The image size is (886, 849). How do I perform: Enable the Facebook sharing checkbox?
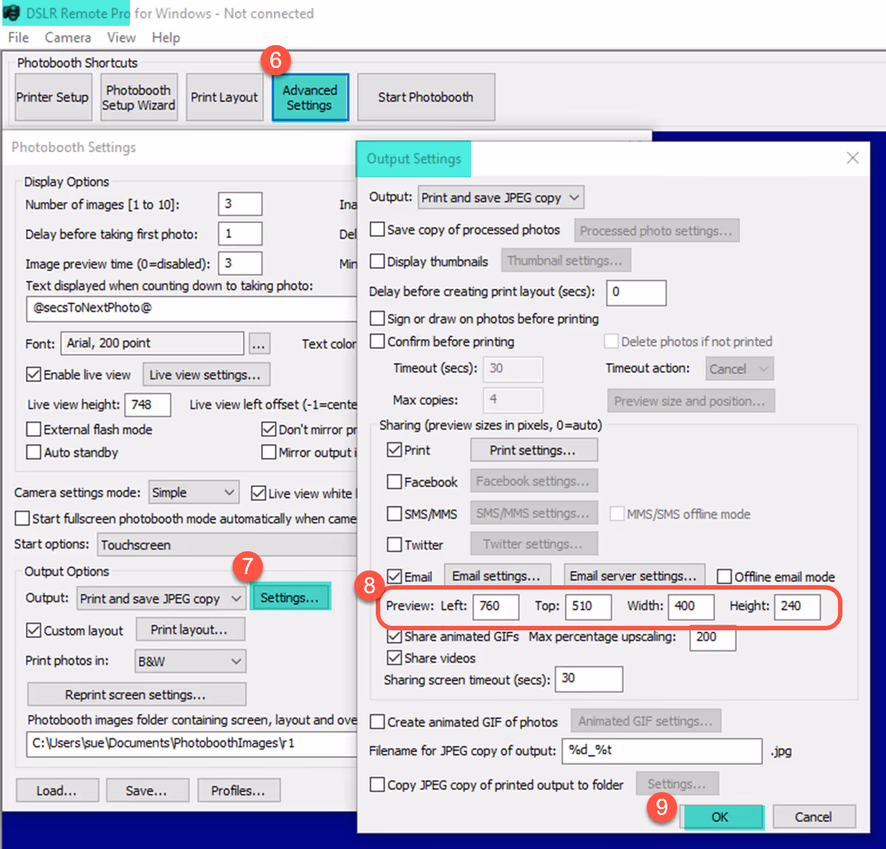(x=394, y=482)
